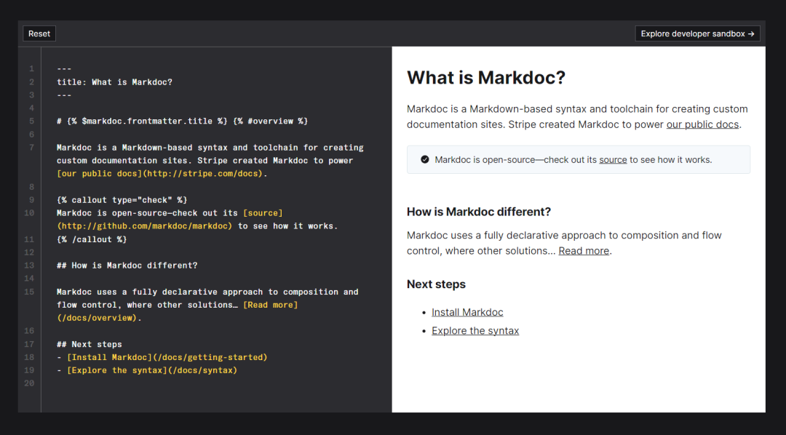Place cursor on title frontmatter line
The width and height of the screenshot is (786, 435).
coord(114,82)
